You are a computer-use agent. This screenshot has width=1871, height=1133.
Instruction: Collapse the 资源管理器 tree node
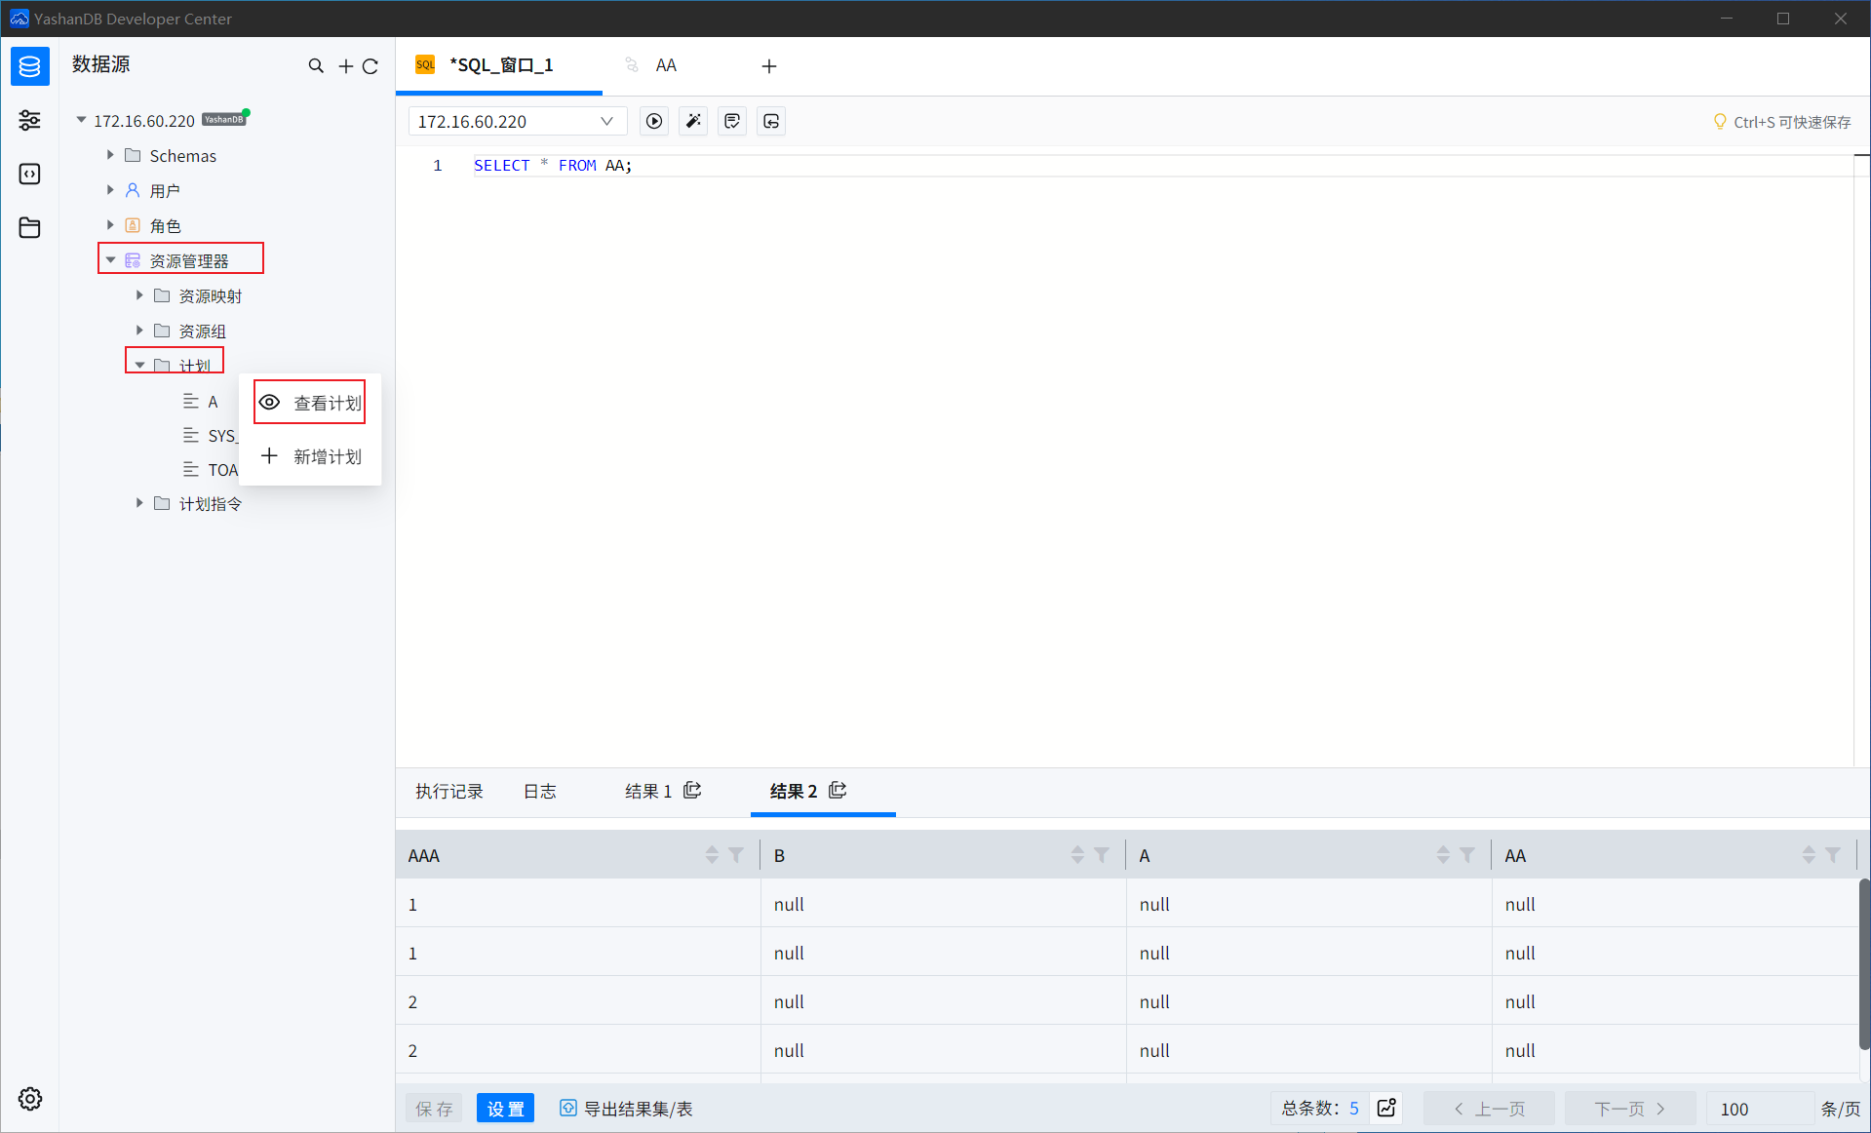pyautogui.click(x=109, y=259)
